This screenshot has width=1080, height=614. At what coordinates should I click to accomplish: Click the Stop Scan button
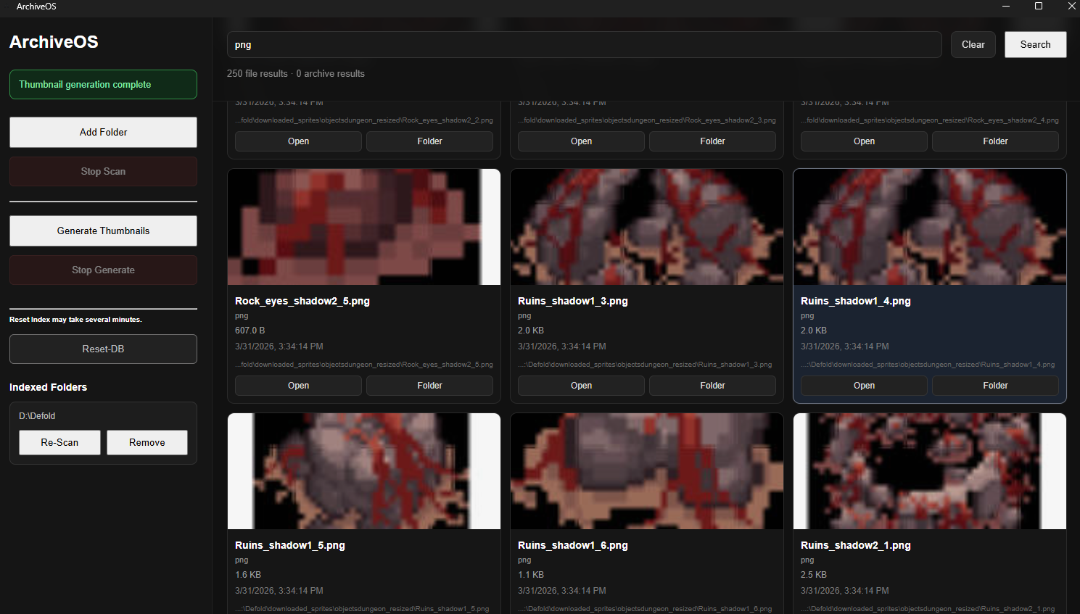(103, 171)
